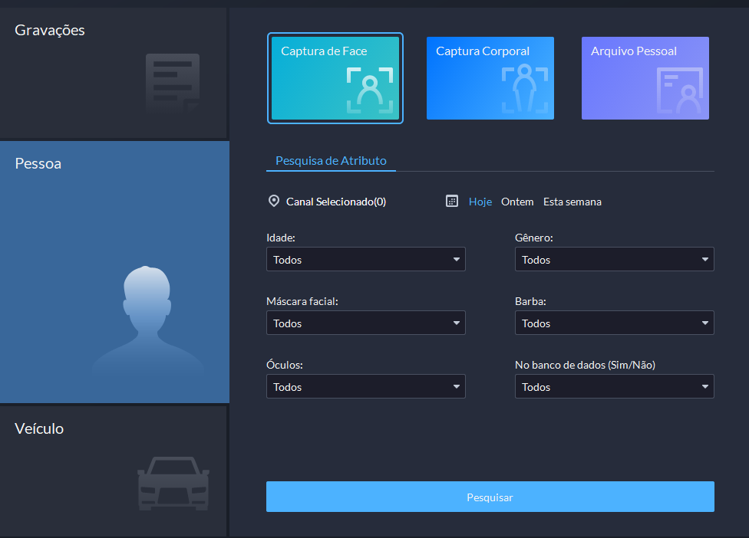
Task: Click the Gravações document icon
Action: 173,83
